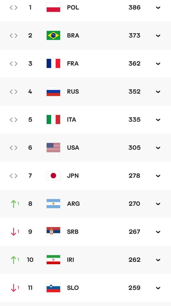Viewport: 171px width, 306px height.
Task: Click the Brazil flag icon
Action: pos(53,35)
